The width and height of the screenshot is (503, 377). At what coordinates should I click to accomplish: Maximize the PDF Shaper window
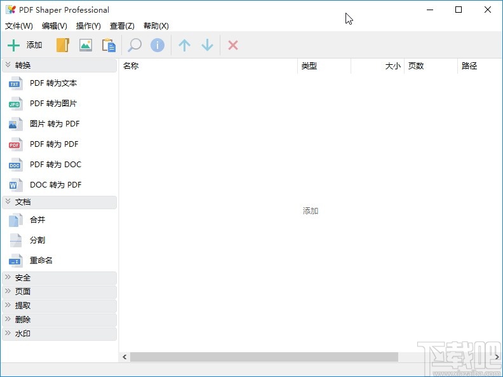459,10
